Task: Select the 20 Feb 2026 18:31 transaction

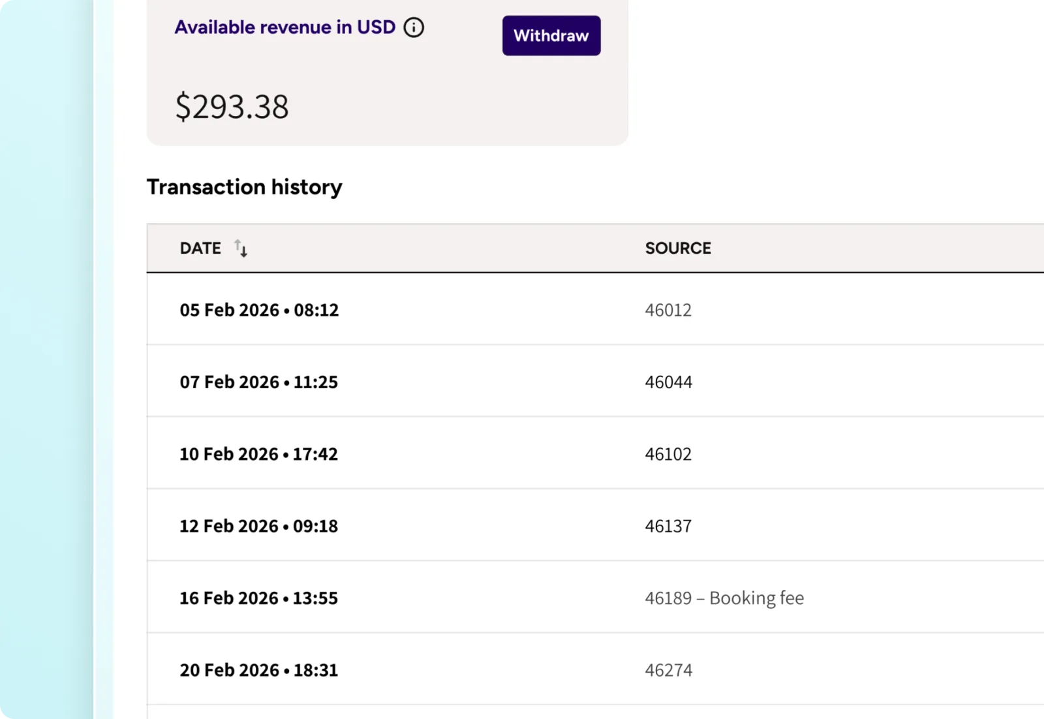Action: coord(258,670)
